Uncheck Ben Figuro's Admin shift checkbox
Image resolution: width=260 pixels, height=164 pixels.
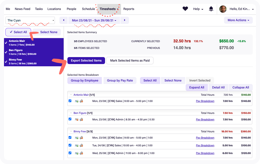coord(70,119)
